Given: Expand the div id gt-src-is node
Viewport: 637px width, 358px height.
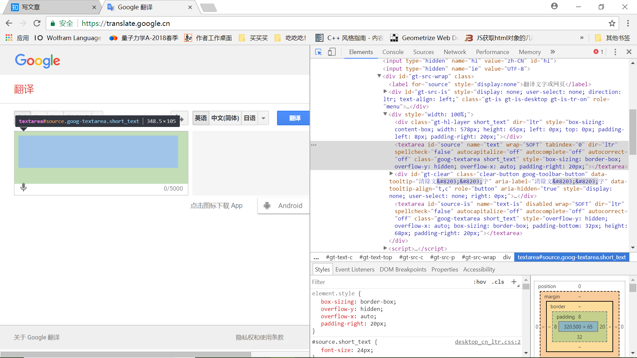Looking at the screenshot, I should coord(385,91).
